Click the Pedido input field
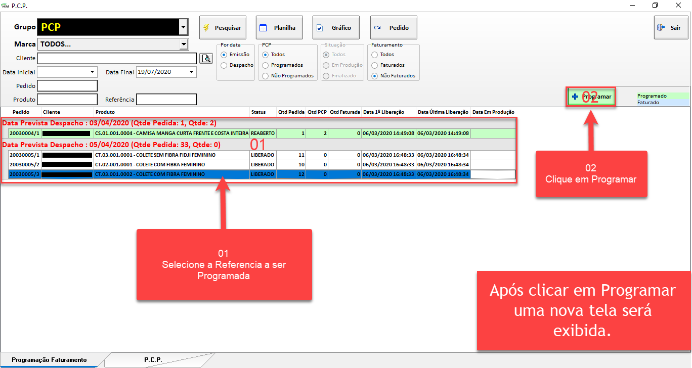 [67, 85]
